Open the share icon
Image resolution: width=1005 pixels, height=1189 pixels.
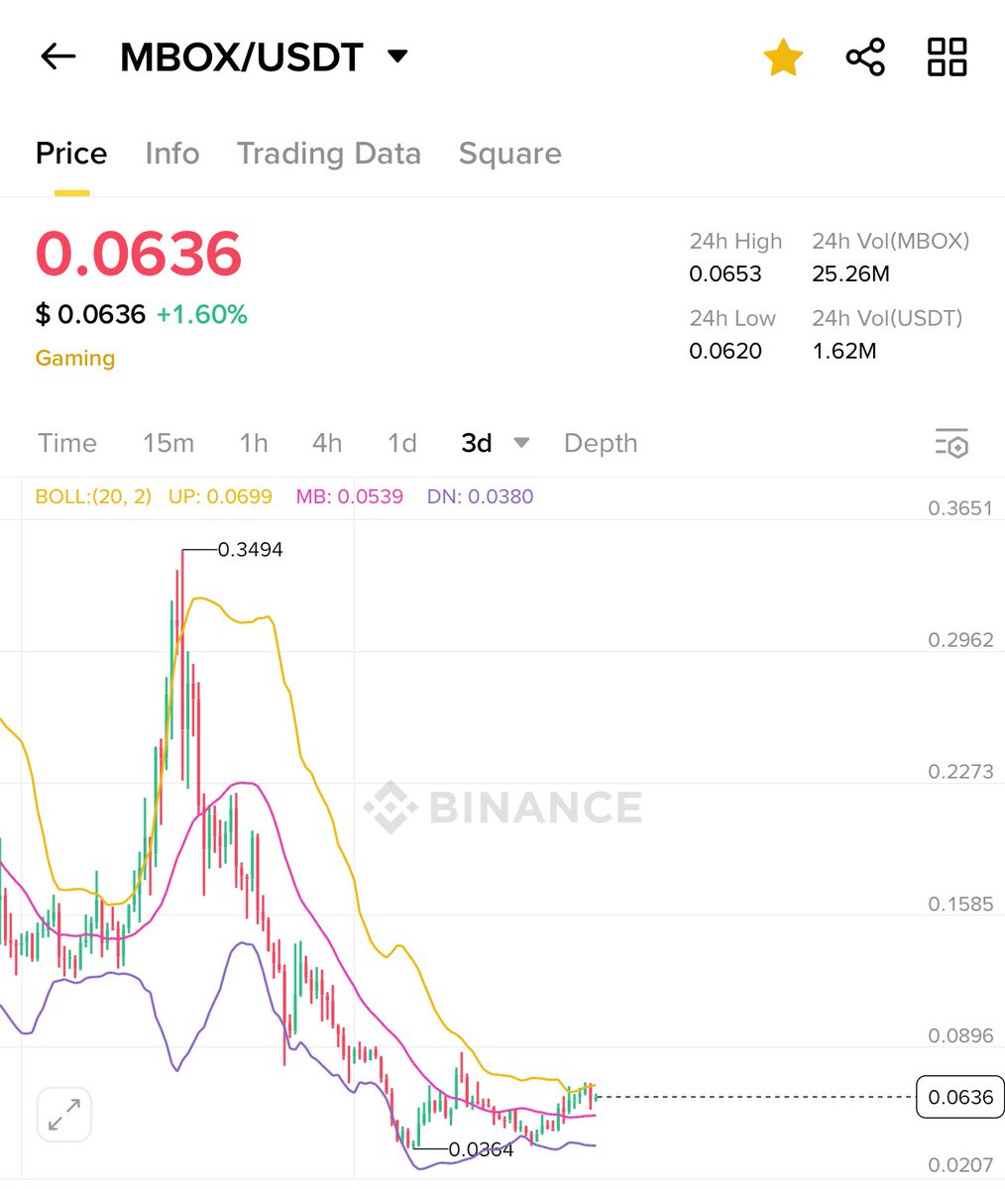865,57
